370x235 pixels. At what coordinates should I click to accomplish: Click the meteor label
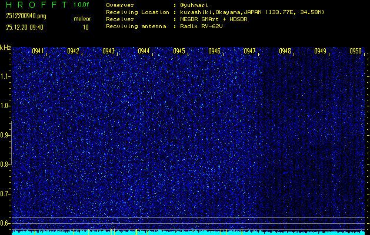(x=82, y=19)
